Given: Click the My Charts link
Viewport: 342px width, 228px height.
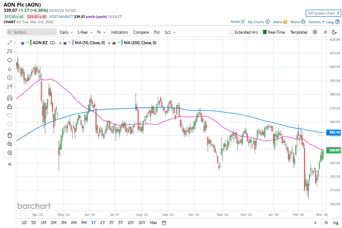Looking at the screenshot, I should [x=256, y=22].
